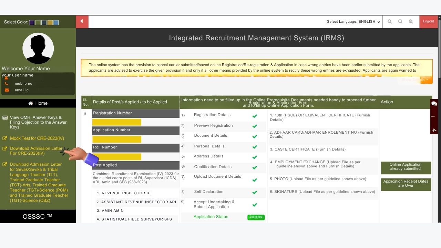Click the yellow box under Registration Number
Image resolution: width=441 pixels, height=248 pixels.
tap(117, 122)
